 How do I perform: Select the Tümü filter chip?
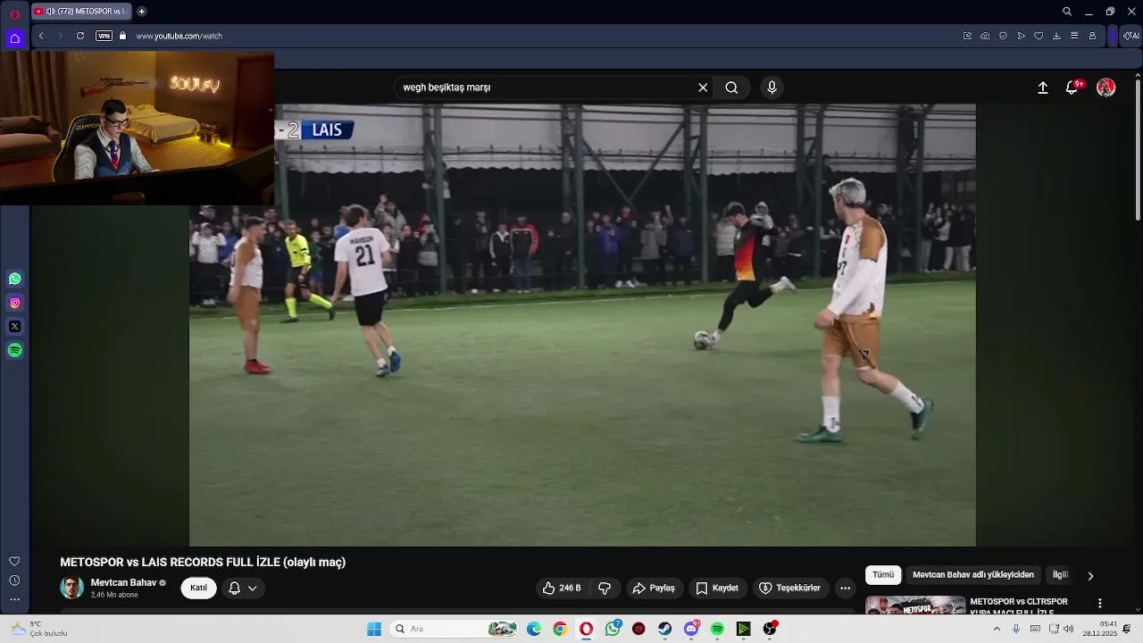coord(883,575)
